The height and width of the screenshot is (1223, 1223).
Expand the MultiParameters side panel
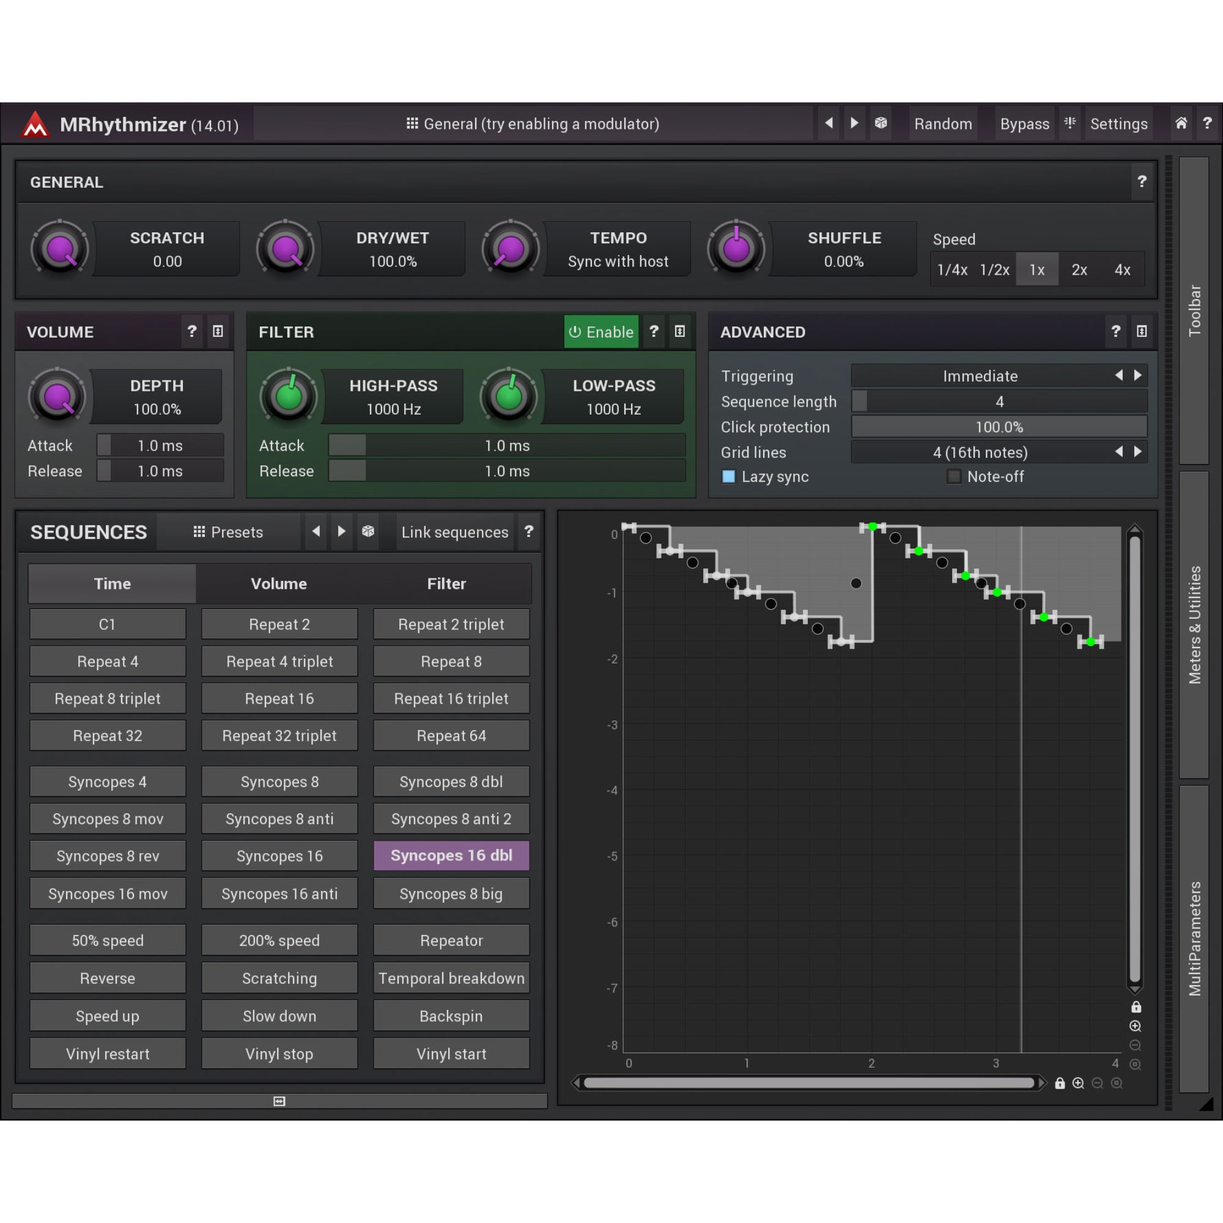coord(1194,939)
